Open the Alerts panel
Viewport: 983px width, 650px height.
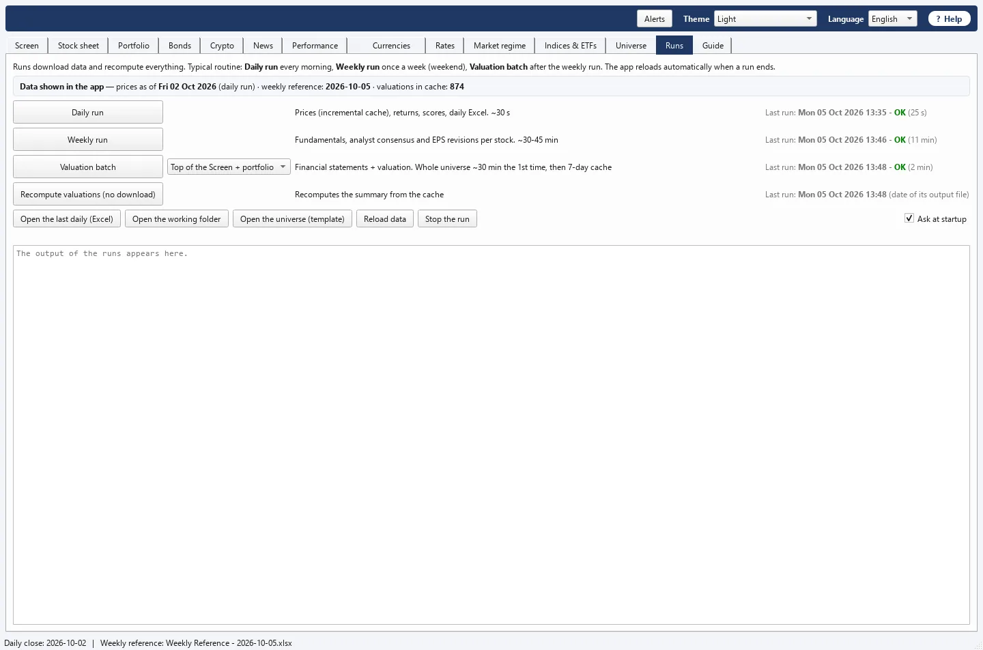(x=654, y=18)
